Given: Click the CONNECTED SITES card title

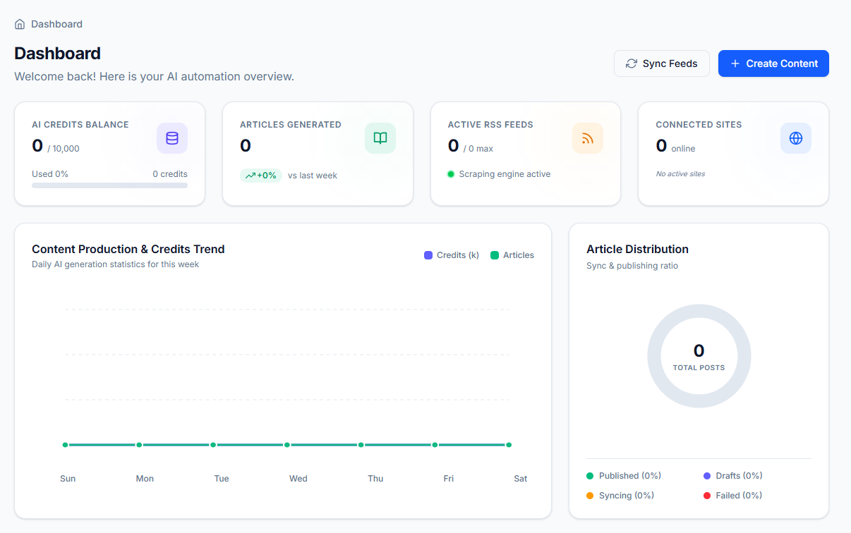Looking at the screenshot, I should pos(699,125).
